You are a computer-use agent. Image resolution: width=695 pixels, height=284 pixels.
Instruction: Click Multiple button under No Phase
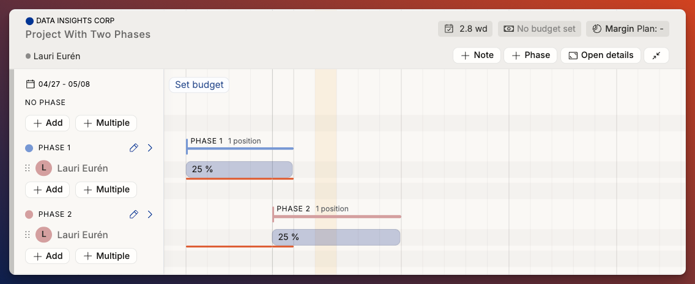106,123
